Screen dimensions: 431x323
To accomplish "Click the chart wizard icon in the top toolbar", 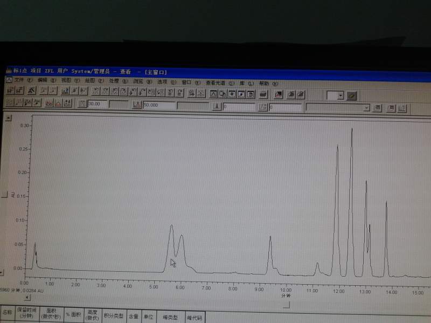I will click(65, 91).
